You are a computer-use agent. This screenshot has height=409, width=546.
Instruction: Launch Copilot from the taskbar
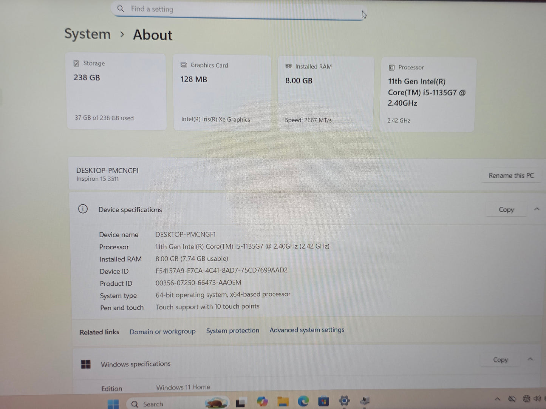pyautogui.click(x=262, y=402)
